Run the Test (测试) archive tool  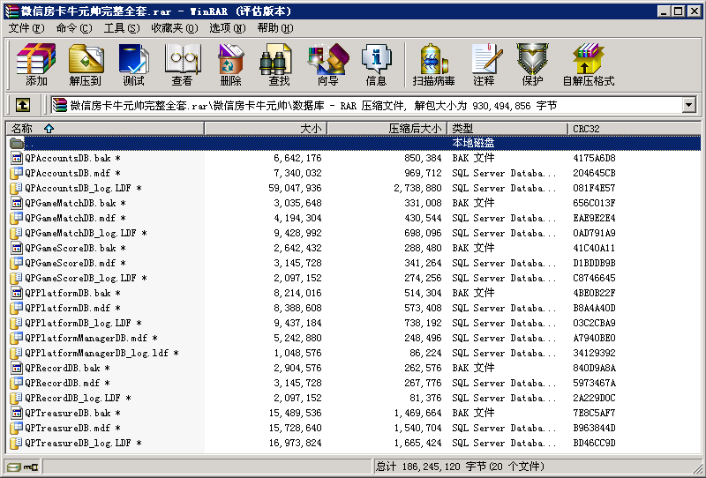(133, 64)
